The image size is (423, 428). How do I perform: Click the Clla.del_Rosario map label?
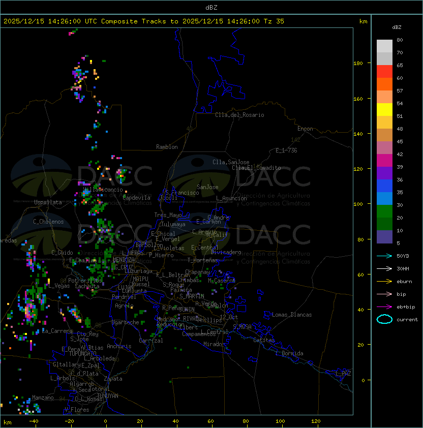coord(239,115)
